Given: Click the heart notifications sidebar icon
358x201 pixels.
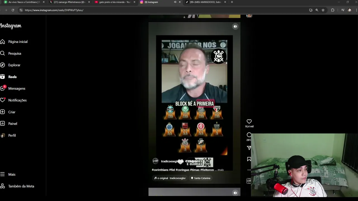Looking at the screenshot, I should [3, 100].
